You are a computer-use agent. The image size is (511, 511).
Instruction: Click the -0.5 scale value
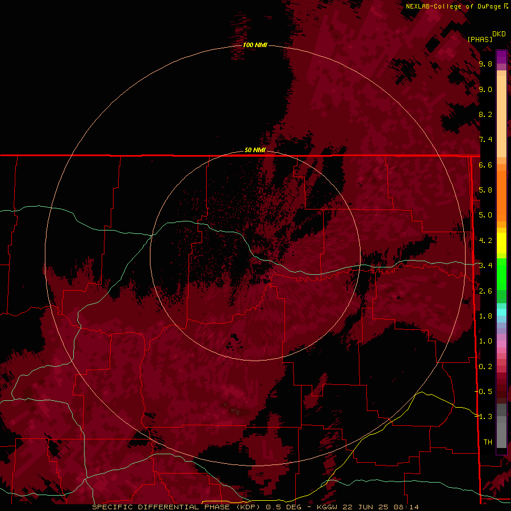click(484, 391)
